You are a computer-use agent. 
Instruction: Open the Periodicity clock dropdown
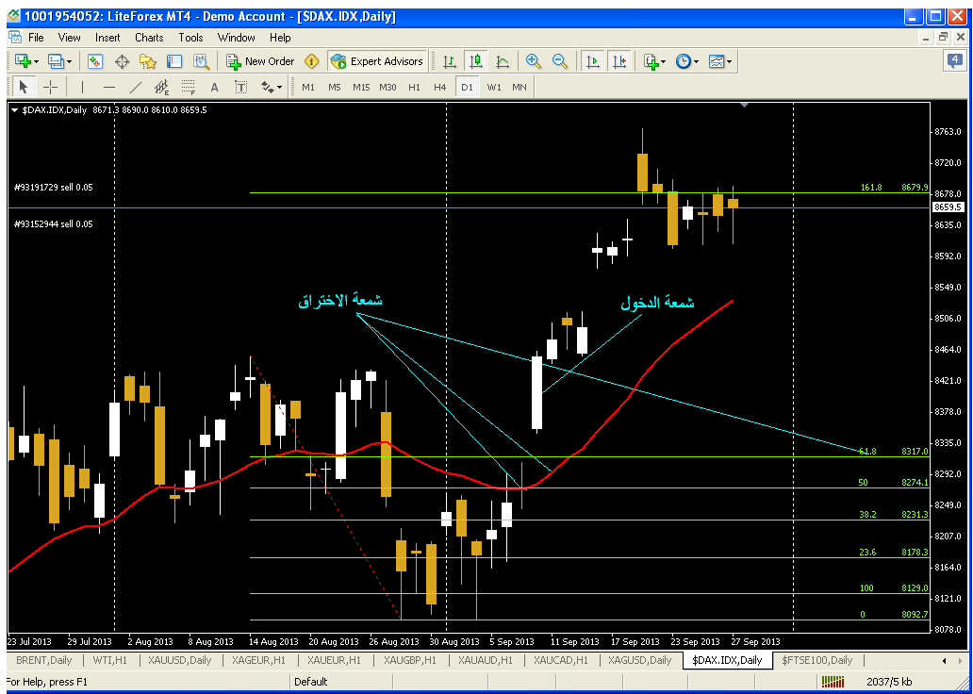click(x=688, y=61)
